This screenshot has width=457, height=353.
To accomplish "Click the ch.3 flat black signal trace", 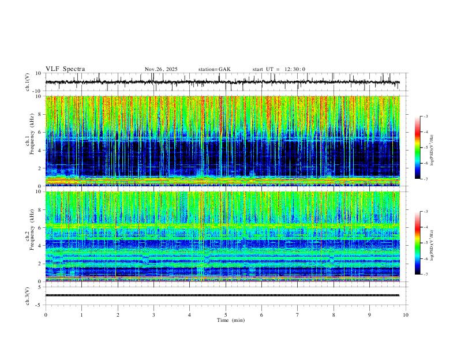I will click(222, 295).
